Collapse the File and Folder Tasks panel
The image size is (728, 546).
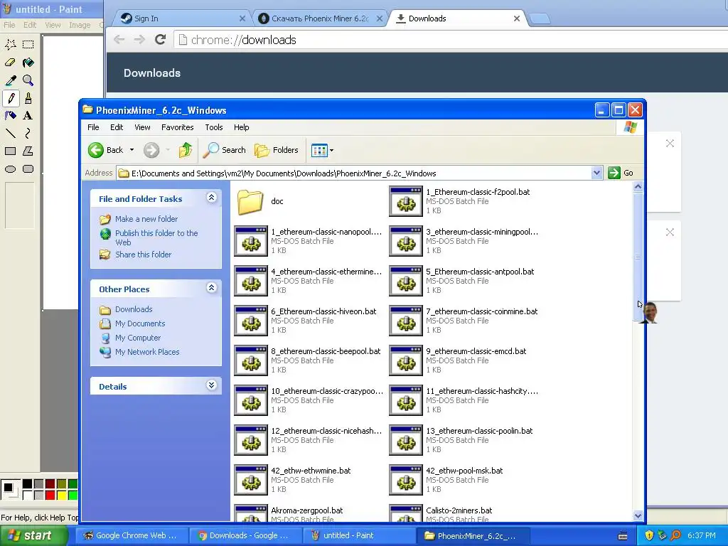211,198
